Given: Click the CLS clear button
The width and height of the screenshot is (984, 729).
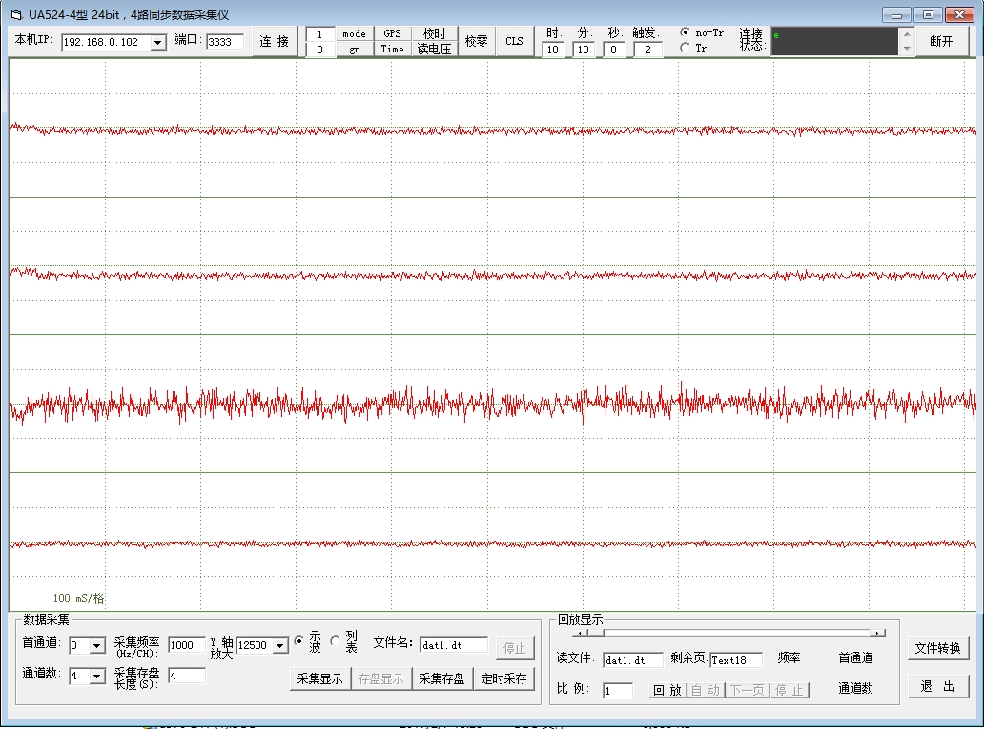Looking at the screenshot, I should [514, 41].
